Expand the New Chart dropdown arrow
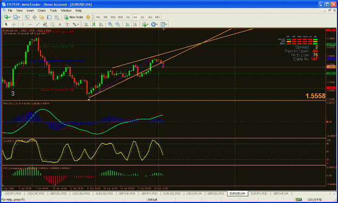Viewport: 338px width, 203px height. (x=10, y=17)
